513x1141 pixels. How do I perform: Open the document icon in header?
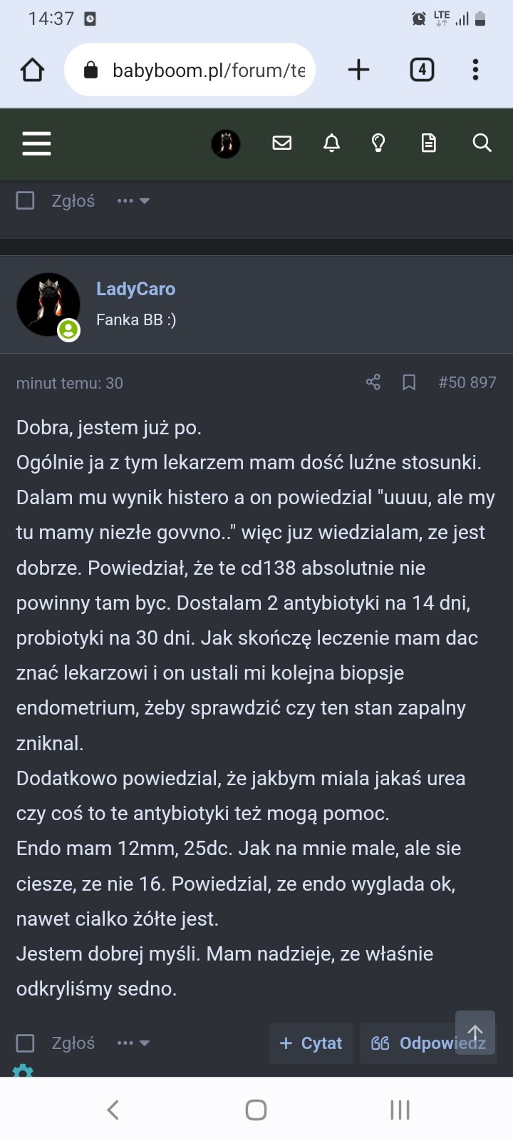[428, 143]
